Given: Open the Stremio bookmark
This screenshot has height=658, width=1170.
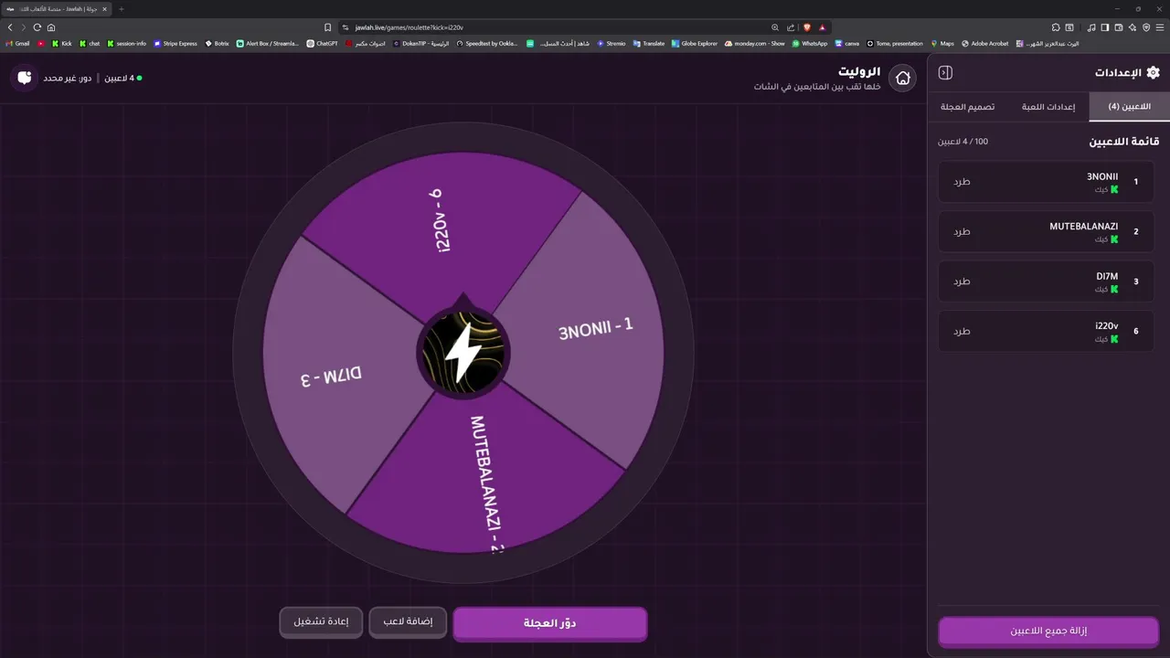Looking at the screenshot, I should click(610, 43).
